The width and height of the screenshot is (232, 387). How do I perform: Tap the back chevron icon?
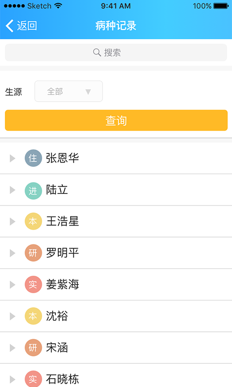tap(10, 26)
